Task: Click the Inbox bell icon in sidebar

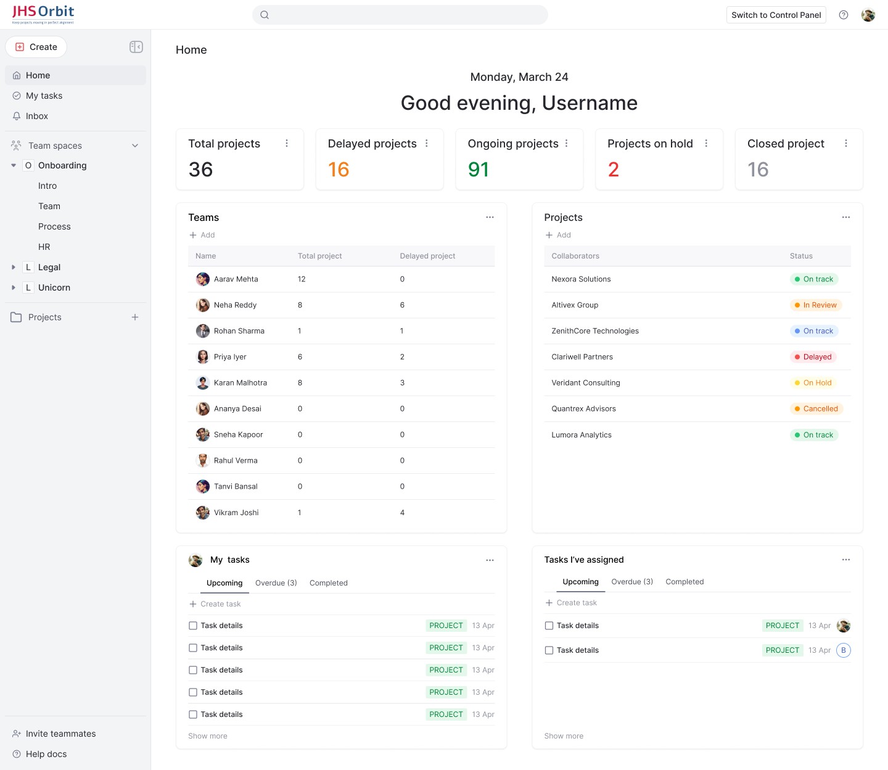Action: [x=17, y=116]
